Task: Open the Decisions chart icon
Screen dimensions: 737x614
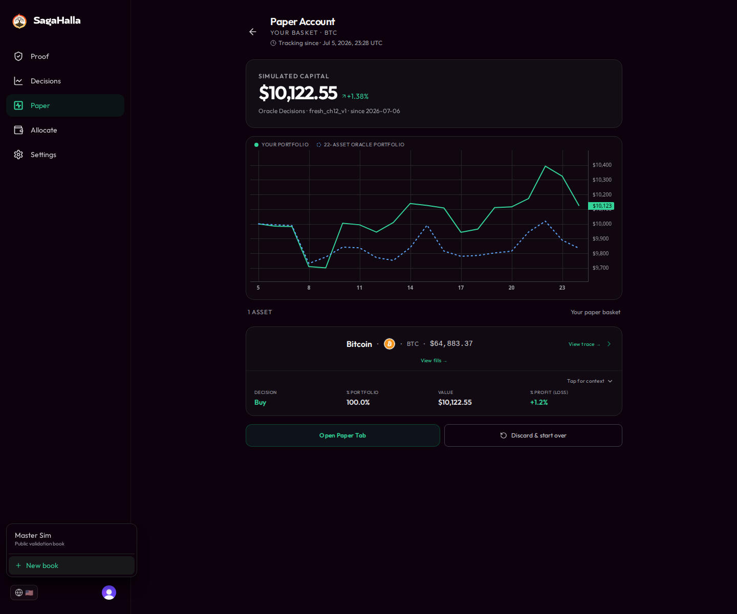Action: 18,81
